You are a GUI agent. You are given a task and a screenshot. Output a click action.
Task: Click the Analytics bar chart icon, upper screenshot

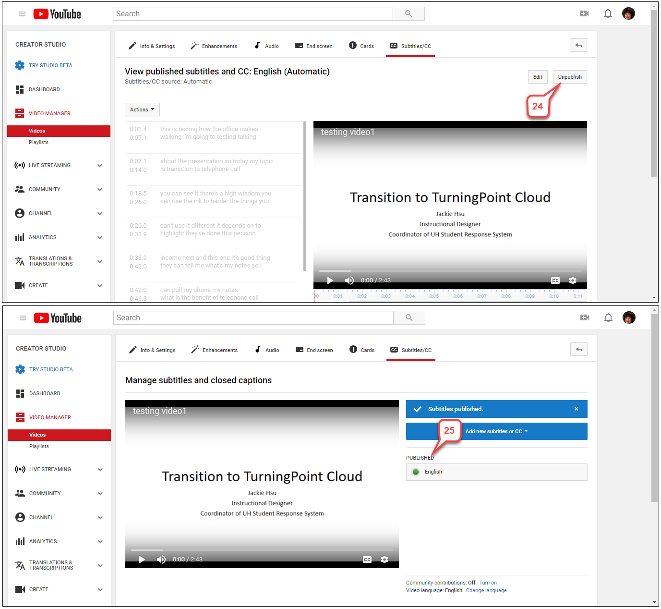click(20, 237)
